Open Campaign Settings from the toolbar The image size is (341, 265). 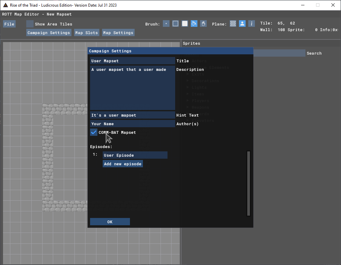click(49, 33)
